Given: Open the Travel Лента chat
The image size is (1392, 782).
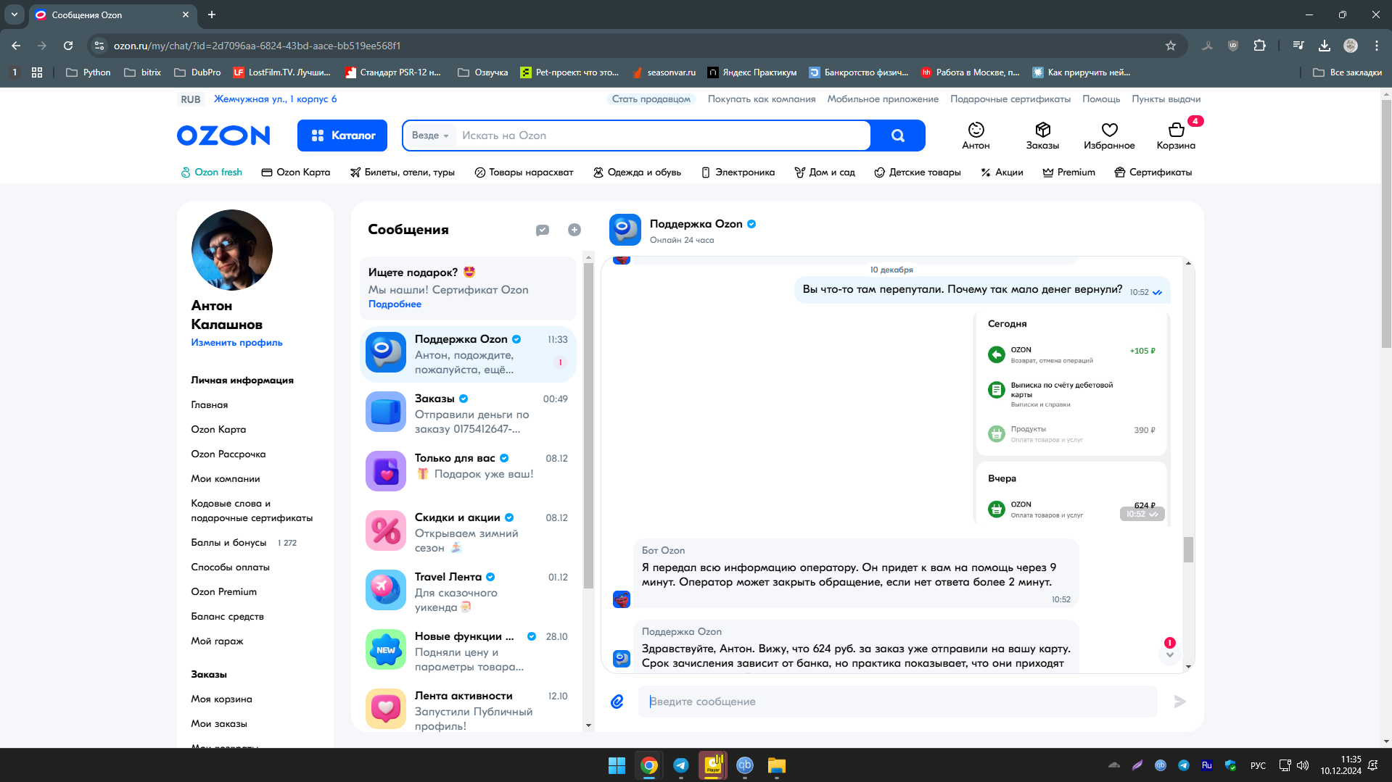Looking at the screenshot, I should 468,591.
